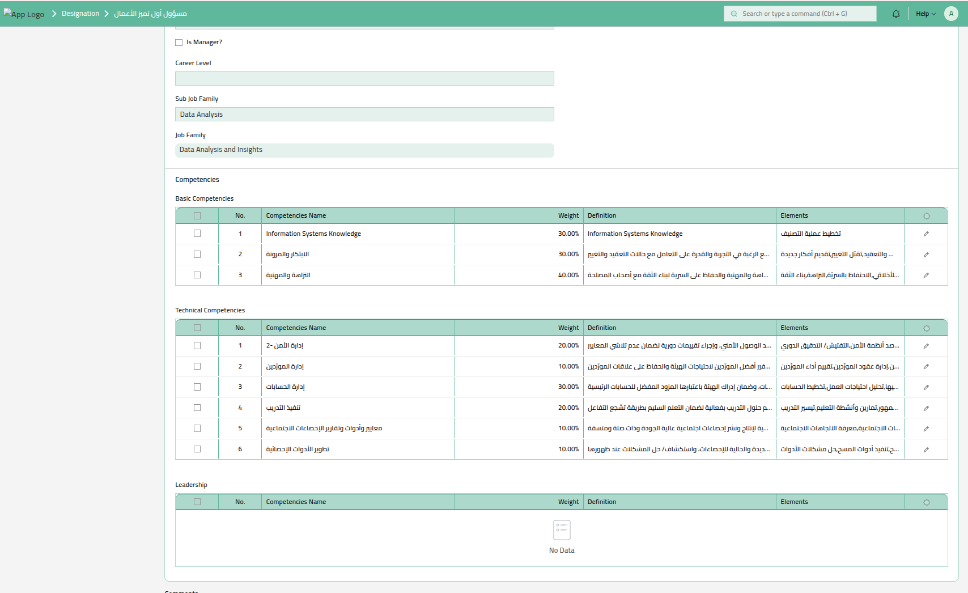Open Technical Competencies table settings gear
Screen dimensions: 968x593
(x=927, y=328)
